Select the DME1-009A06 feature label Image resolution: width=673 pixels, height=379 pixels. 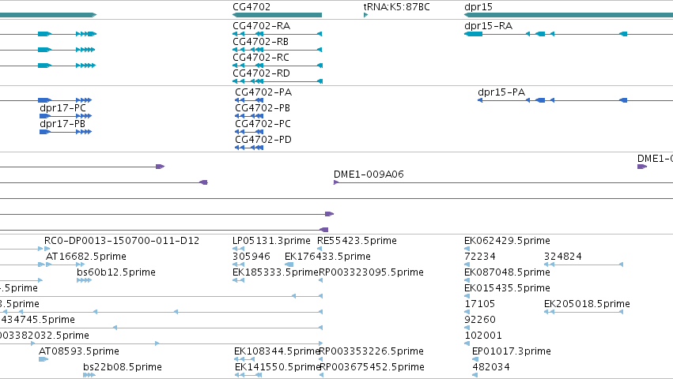[369, 174]
